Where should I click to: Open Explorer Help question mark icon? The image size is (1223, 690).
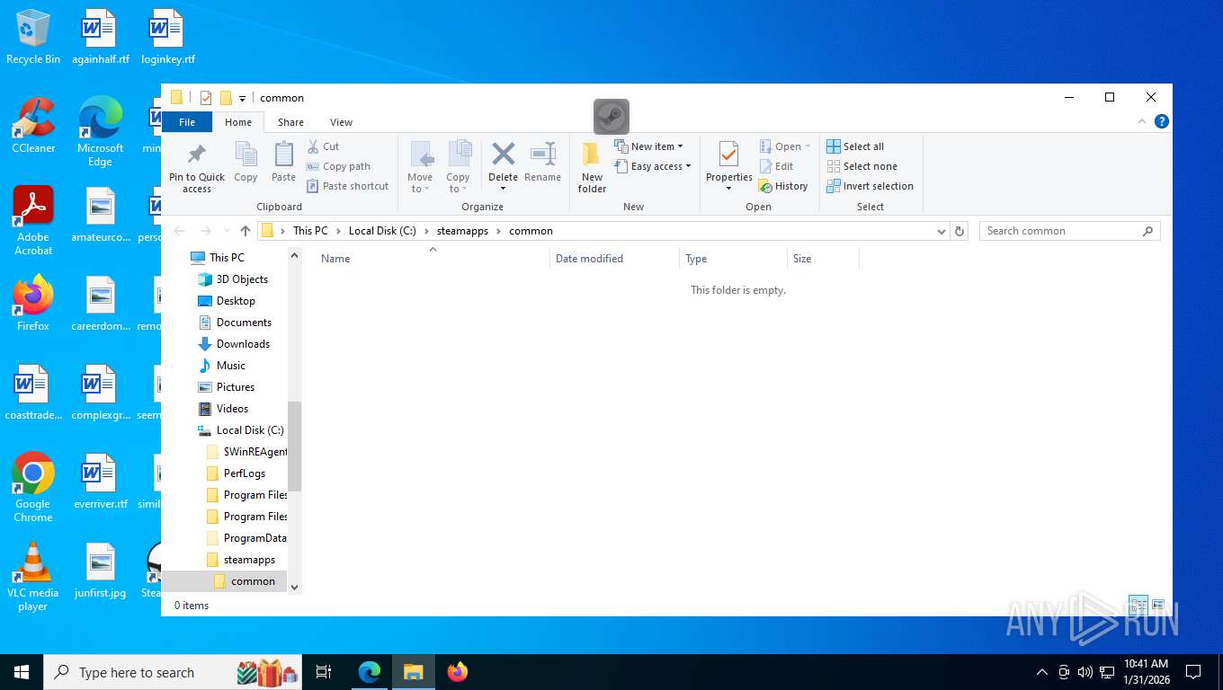1162,121
